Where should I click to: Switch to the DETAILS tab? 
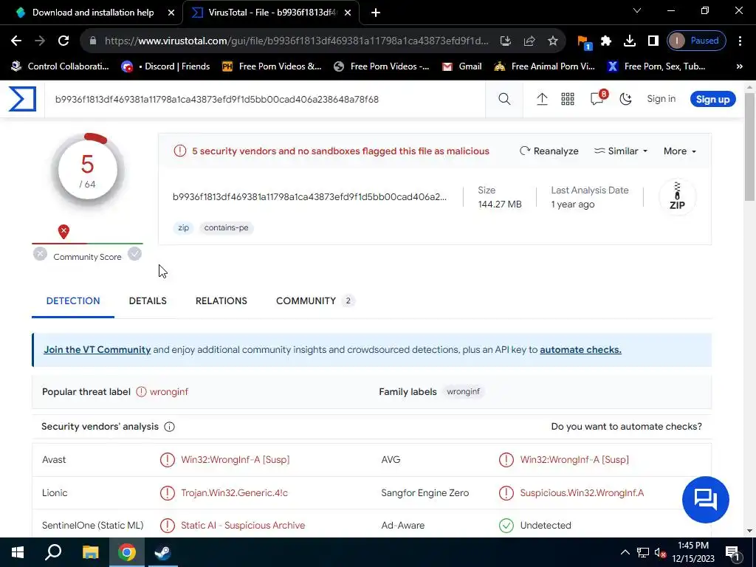pyautogui.click(x=148, y=301)
